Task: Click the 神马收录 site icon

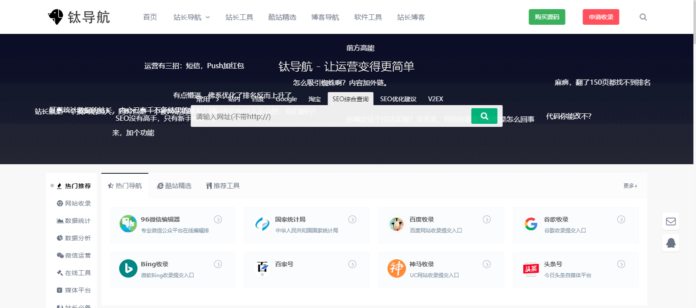Action: click(x=397, y=268)
